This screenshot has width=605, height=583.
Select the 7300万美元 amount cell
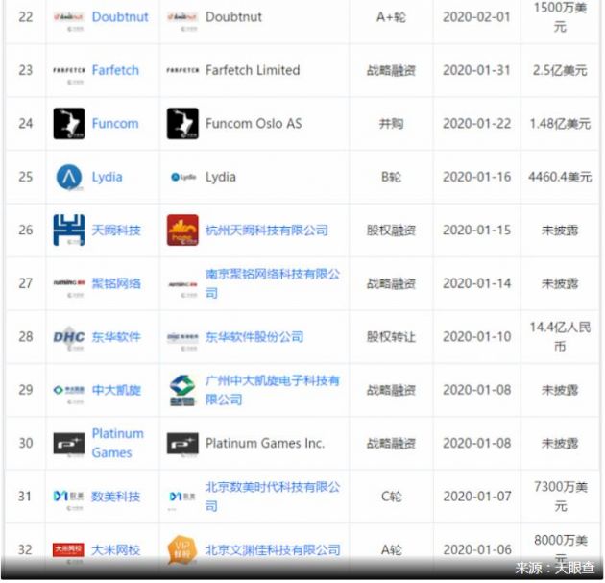pyautogui.click(x=560, y=497)
